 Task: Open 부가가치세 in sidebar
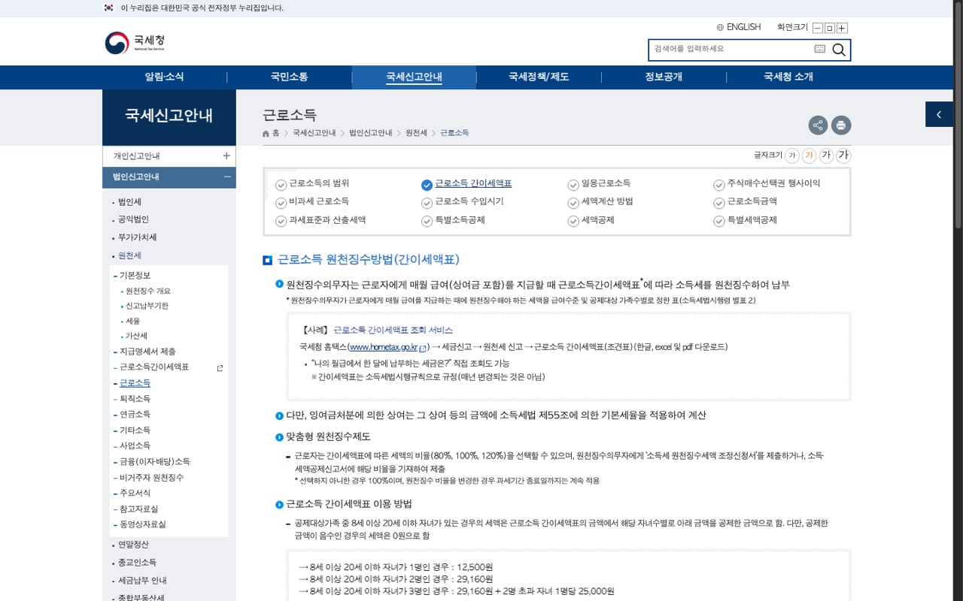coord(137,237)
